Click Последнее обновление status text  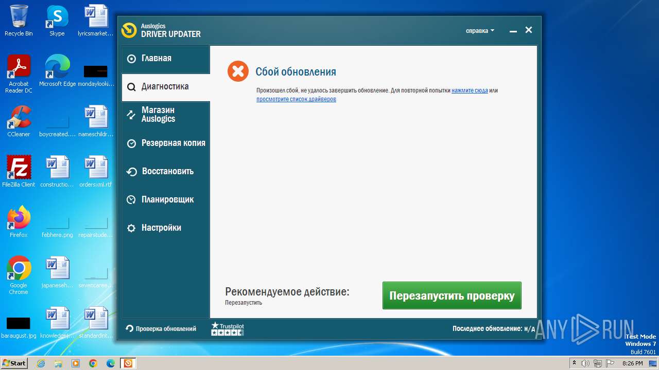pyautogui.click(x=494, y=328)
